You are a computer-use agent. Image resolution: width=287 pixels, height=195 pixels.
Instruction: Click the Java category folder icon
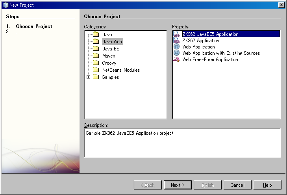(x=96, y=34)
